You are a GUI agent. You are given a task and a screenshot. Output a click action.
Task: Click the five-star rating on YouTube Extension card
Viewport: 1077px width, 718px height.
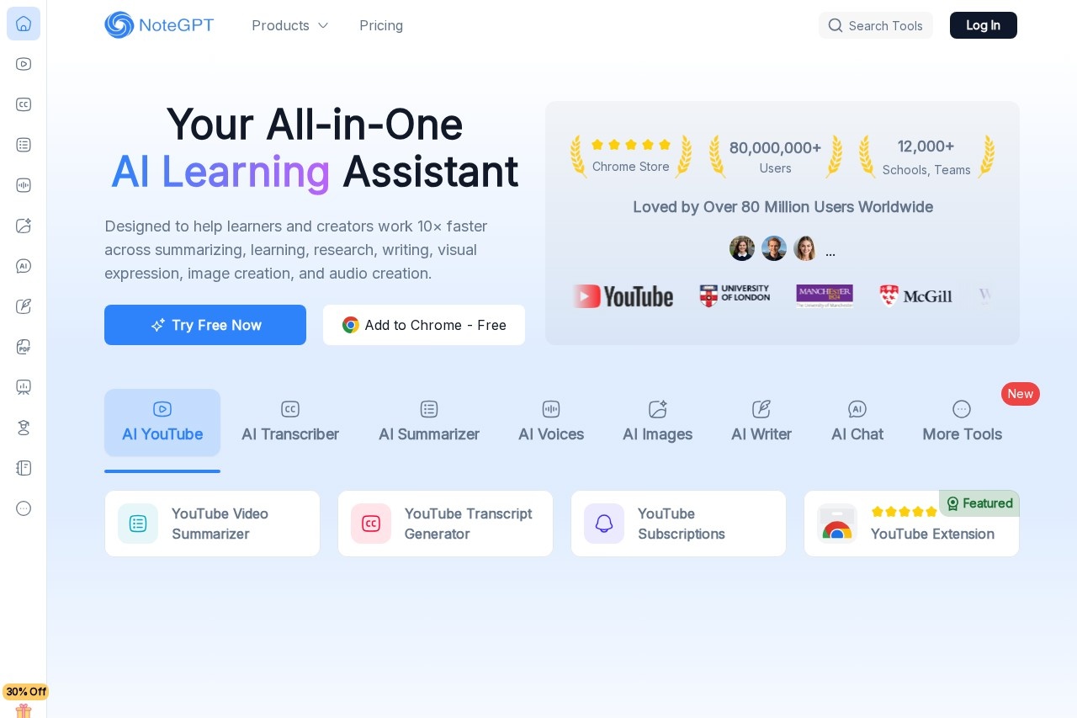(905, 511)
